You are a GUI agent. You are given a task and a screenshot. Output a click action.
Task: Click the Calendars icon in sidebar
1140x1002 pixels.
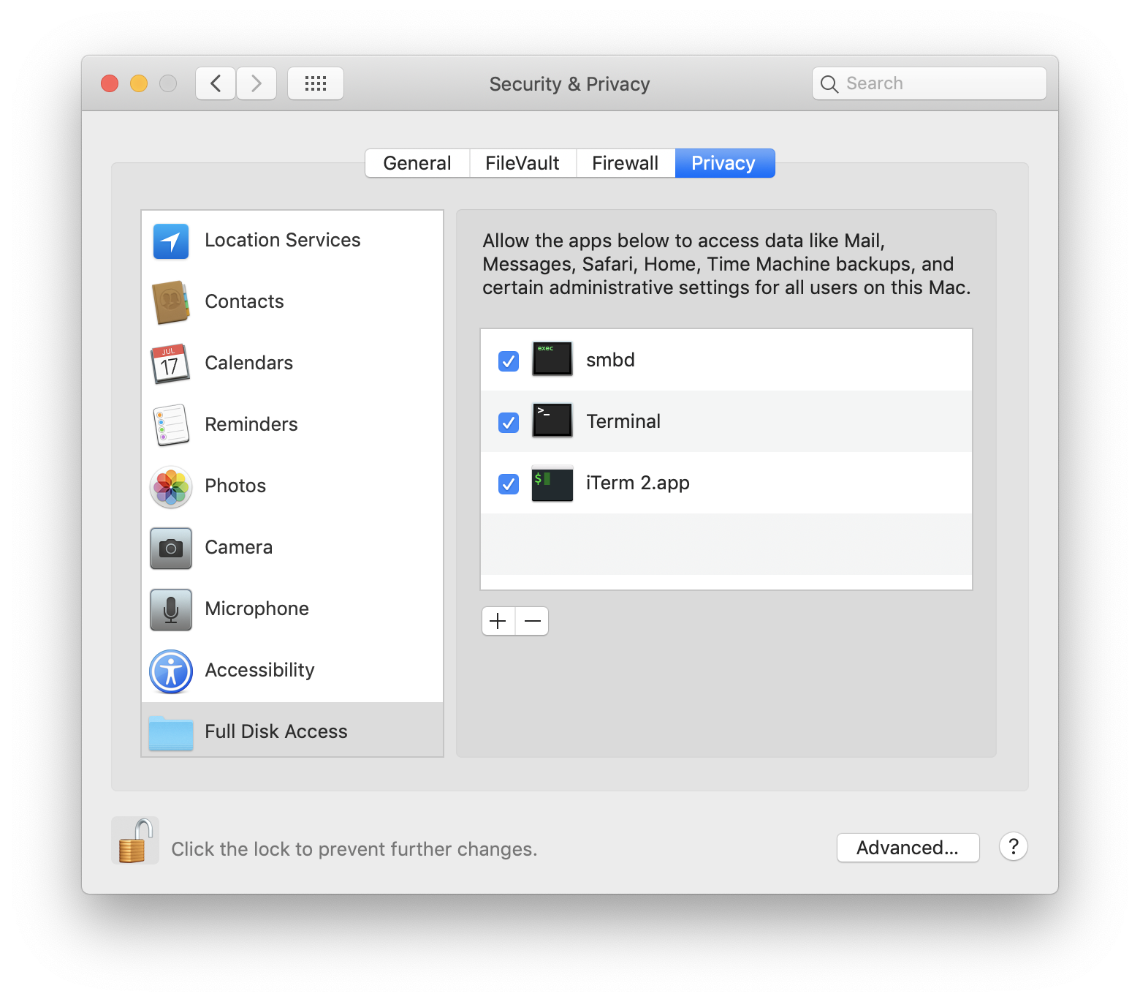[170, 363]
